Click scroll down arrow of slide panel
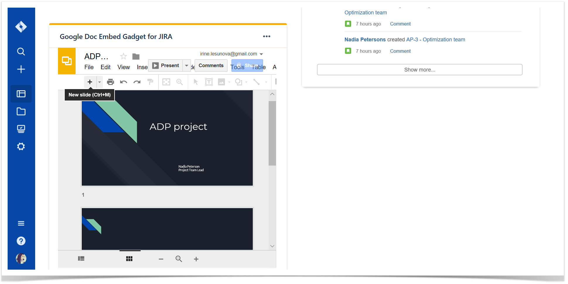This screenshot has width=568, height=284. coord(272,246)
